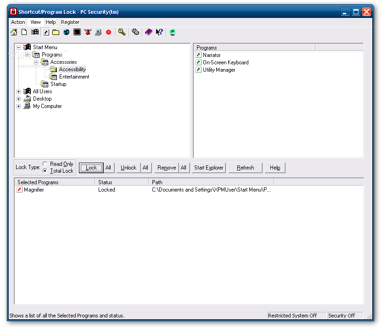Click Security Off status panel
The width and height of the screenshot is (381, 328).
pos(345,315)
